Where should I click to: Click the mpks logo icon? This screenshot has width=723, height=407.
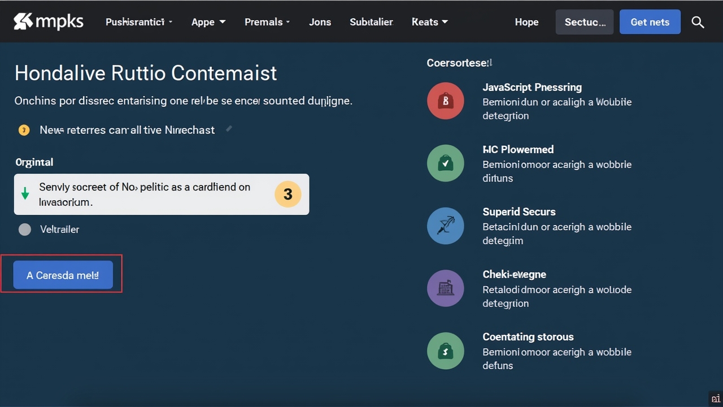pyautogui.click(x=23, y=22)
